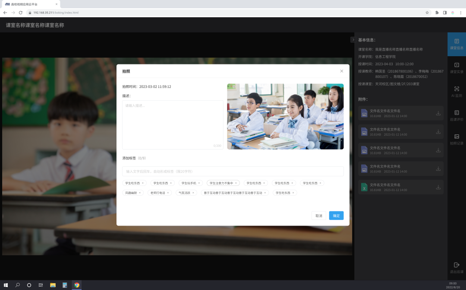Open the 拍照记录 sidebar tab

point(457,139)
